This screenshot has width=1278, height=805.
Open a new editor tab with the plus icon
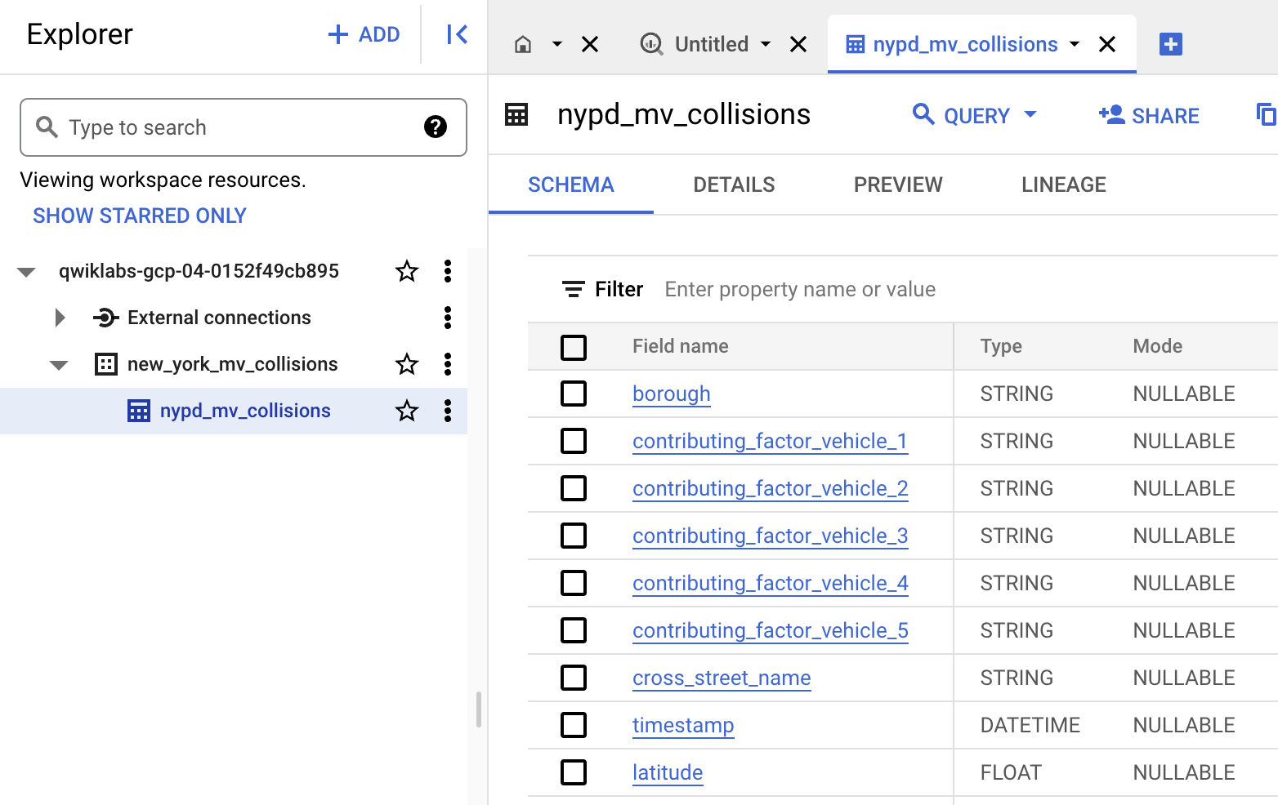(1170, 44)
